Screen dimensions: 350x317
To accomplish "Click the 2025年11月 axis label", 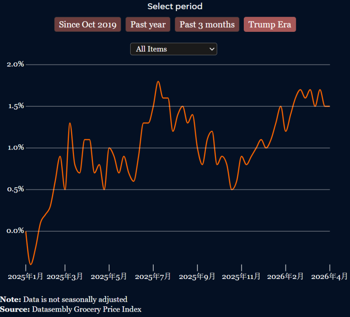I will (241, 276).
